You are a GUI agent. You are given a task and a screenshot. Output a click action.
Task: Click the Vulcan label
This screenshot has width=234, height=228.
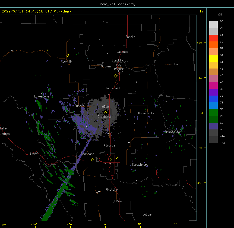147,214
